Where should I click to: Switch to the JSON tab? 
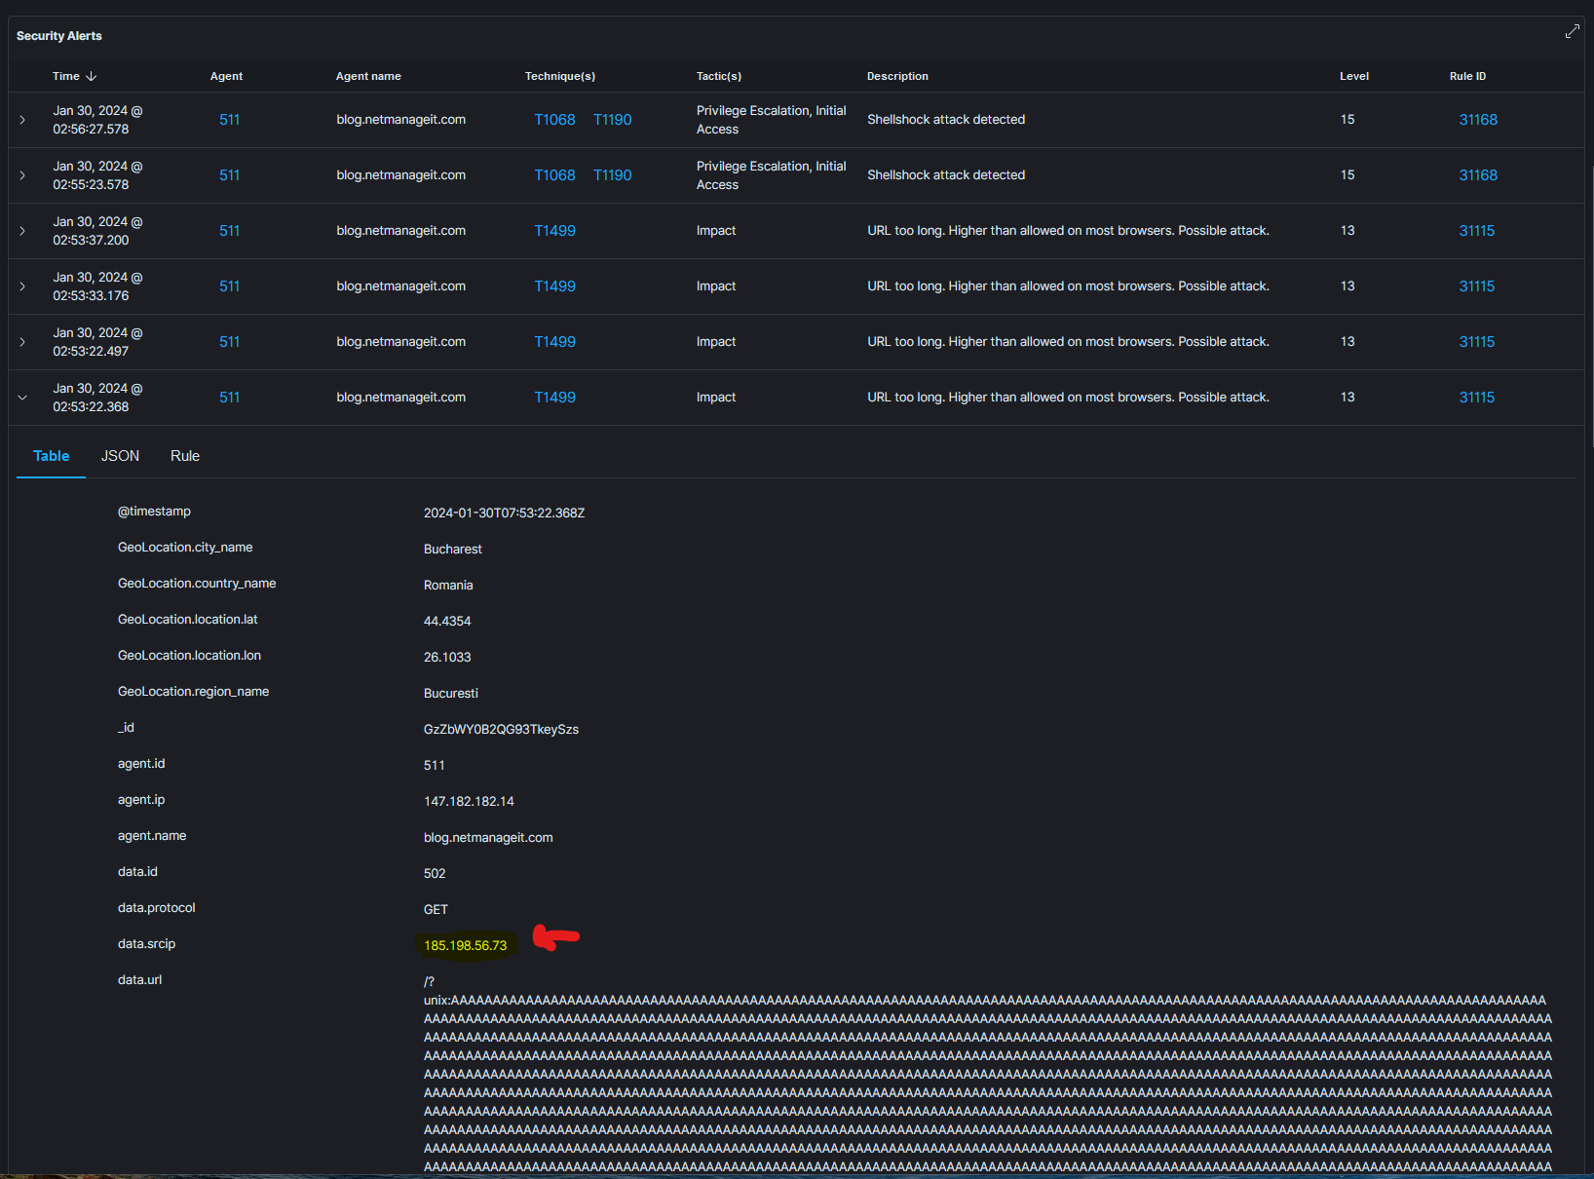pyautogui.click(x=120, y=456)
